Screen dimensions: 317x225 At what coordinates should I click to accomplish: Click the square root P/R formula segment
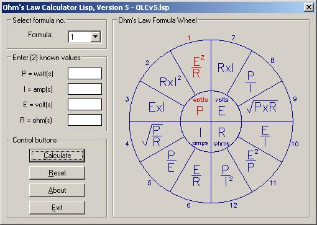click(x=153, y=135)
